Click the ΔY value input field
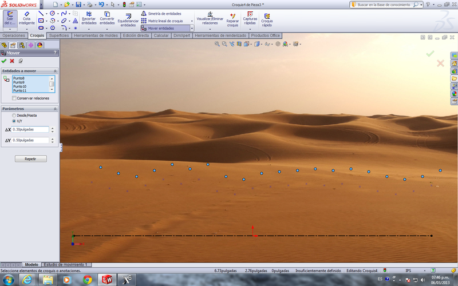This screenshot has height=286, width=458. pyautogui.click(x=30, y=140)
